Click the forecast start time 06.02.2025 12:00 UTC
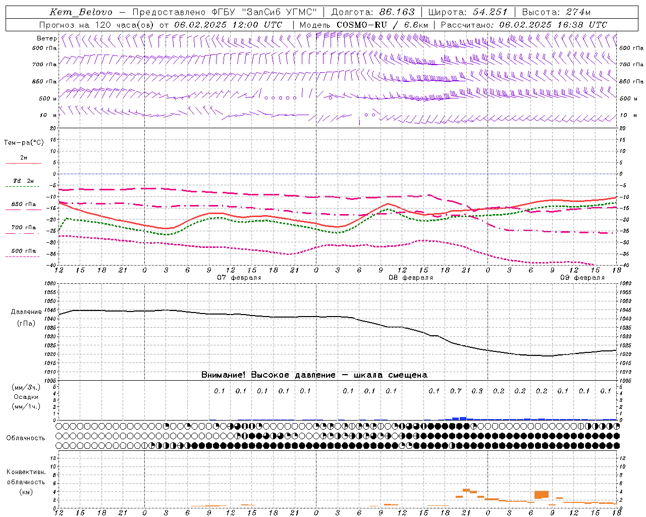The width and height of the screenshot is (646, 517). coord(228,25)
